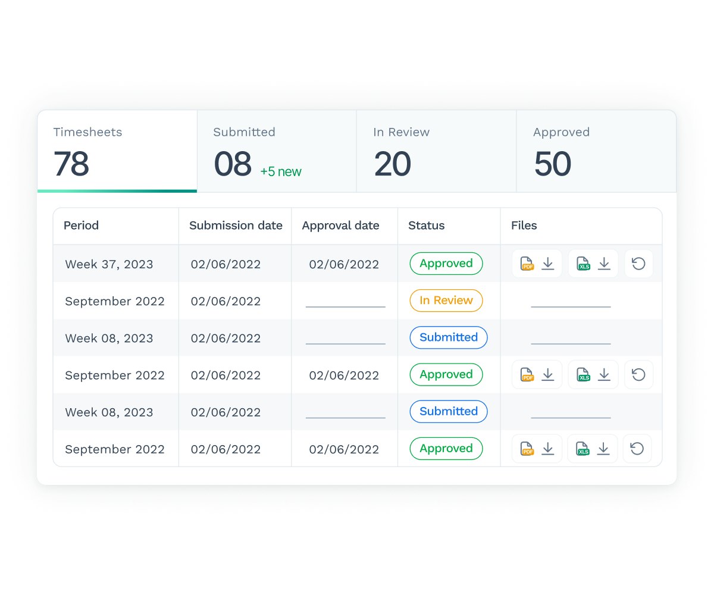Click the Submission date column header
The image size is (714, 595).
tap(236, 226)
